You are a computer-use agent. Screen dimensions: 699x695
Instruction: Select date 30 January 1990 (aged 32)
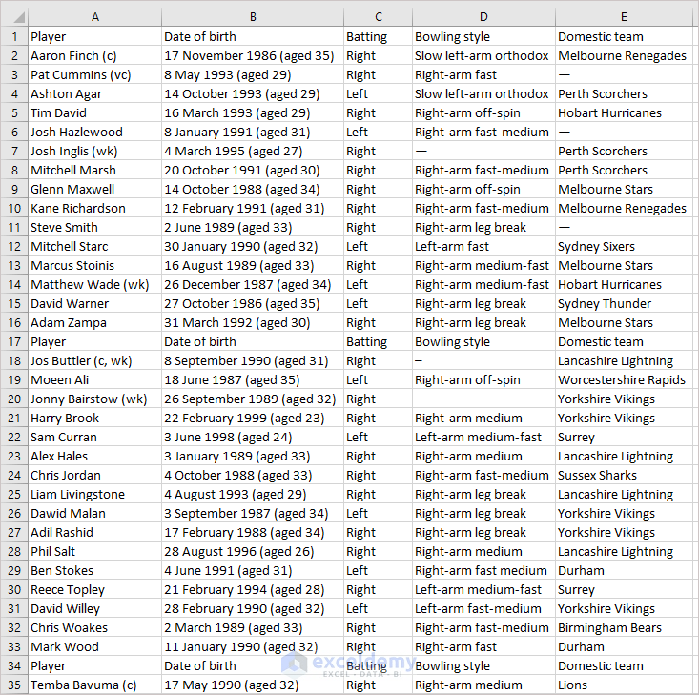tap(253, 247)
